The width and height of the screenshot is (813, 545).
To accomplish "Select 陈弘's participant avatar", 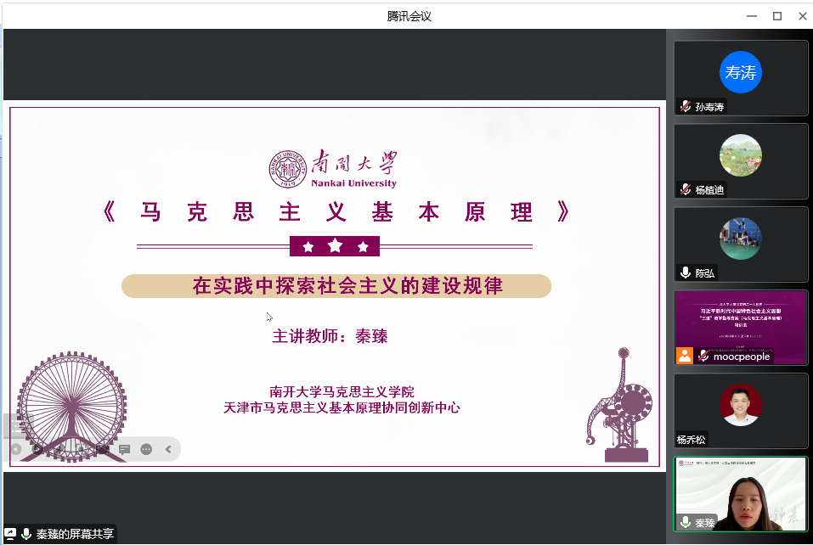I will 740,238.
